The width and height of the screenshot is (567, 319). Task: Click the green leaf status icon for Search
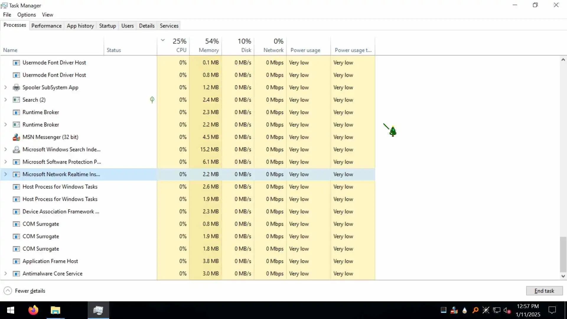point(152,100)
